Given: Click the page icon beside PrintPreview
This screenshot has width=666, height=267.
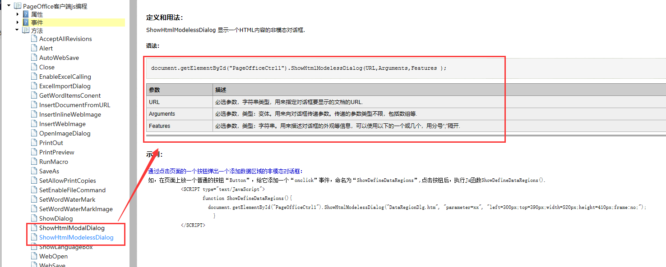Looking at the screenshot, I should click(34, 152).
